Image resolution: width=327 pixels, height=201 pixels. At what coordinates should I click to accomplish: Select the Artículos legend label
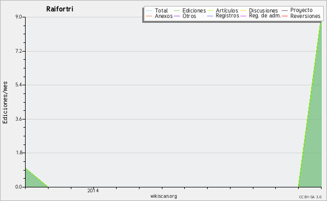[227, 10]
